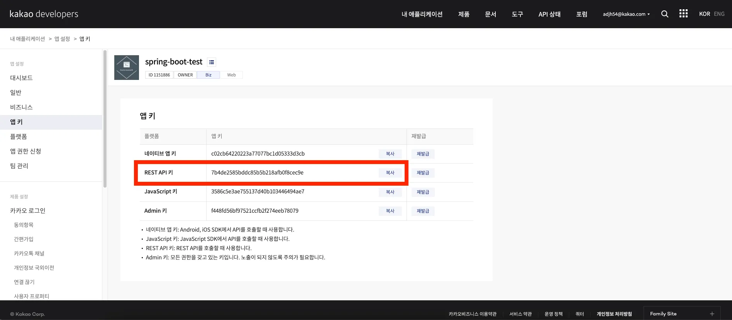Open the apps grid icon

[683, 14]
